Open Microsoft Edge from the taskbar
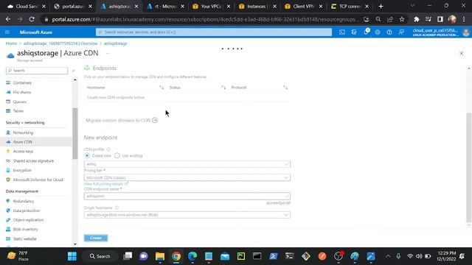 pos(192,256)
